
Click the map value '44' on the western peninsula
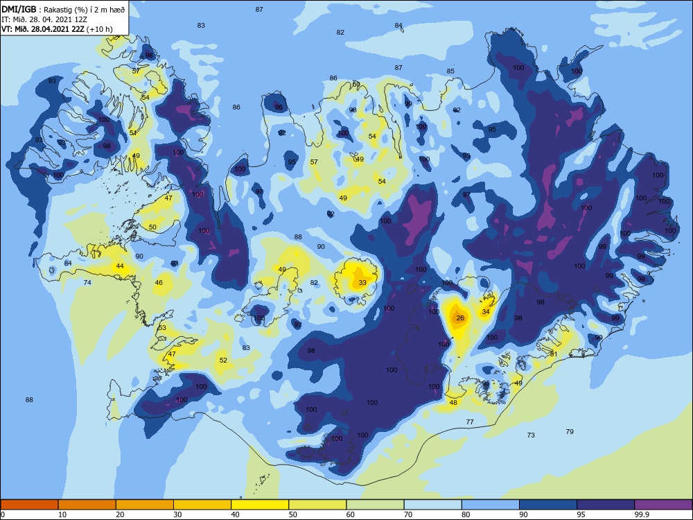click(x=120, y=266)
